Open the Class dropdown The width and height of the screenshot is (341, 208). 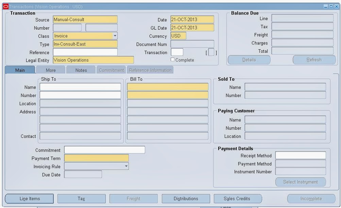pyautogui.click(x=115, y=36)
